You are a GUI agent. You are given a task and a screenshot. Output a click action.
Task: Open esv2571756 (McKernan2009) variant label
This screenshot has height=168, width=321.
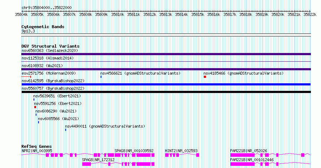click(x=49, y=73)
